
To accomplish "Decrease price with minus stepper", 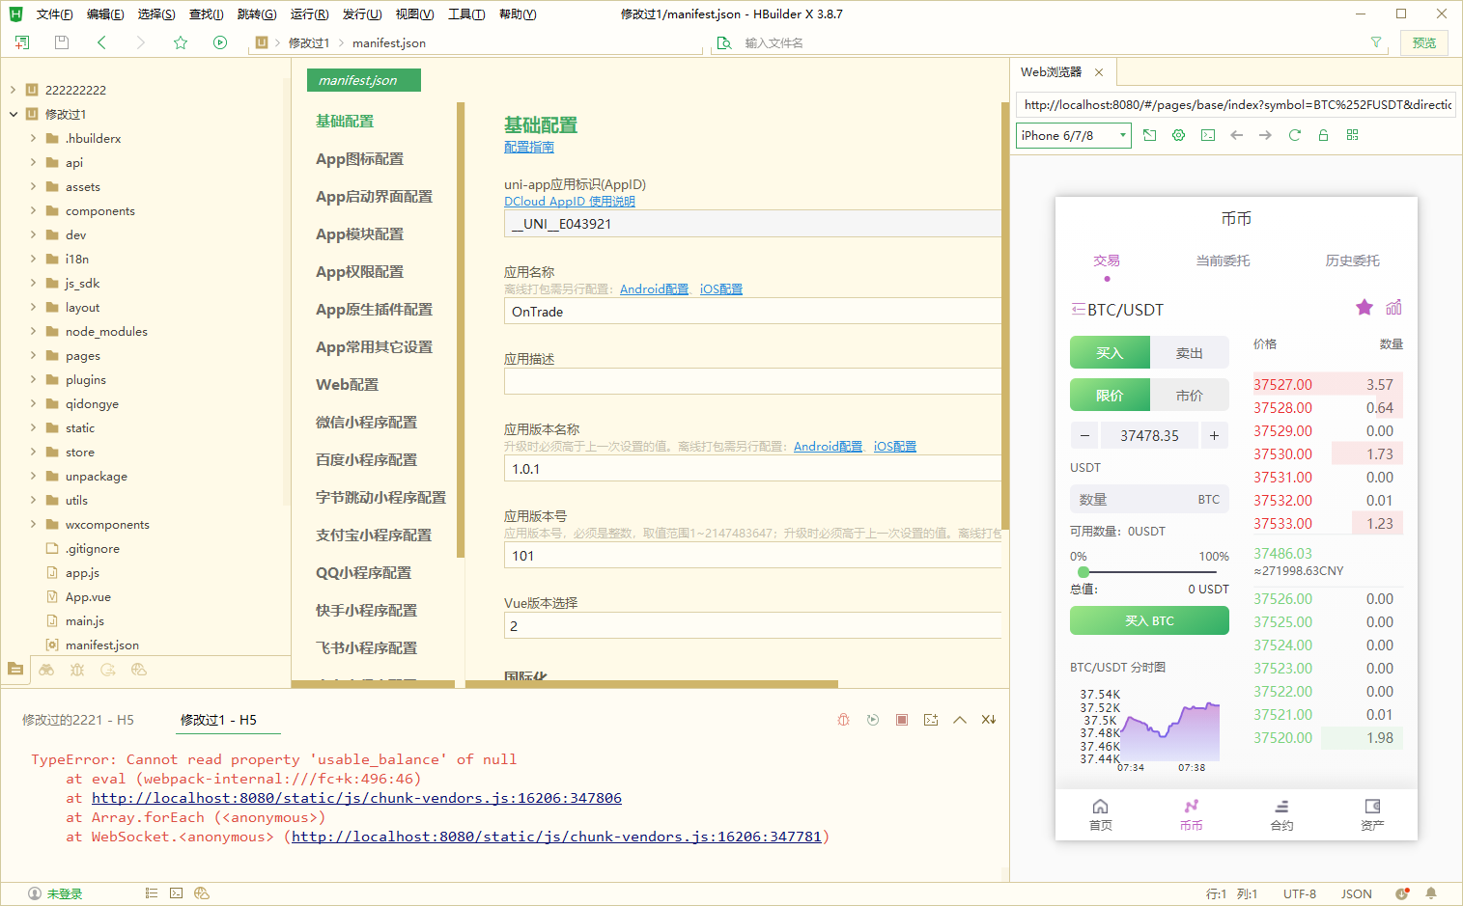I will 1084,435.
